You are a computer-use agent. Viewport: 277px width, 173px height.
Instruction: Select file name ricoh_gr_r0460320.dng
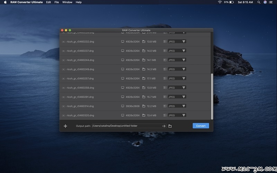80,116
